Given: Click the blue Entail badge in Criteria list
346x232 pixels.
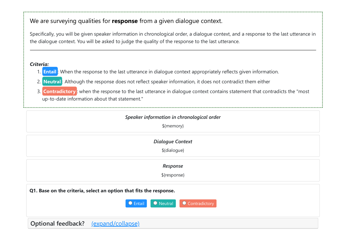Looking at the screenshot, I should tap(50, 72).
